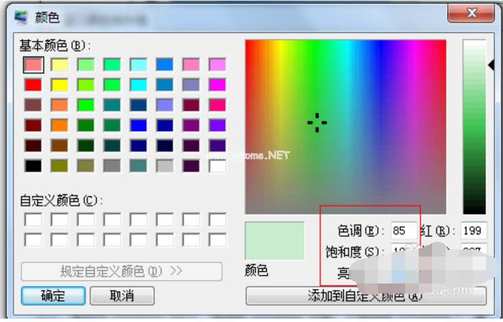
Task: Pick the black swatch in basic colors
Action: tap(32, 165)
